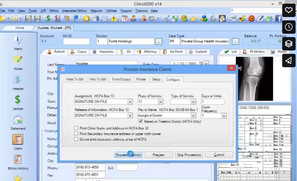Open the Alerts sidebar icon
Image resolution: width=297 pixels, height=181 pixels.
pyautogui.click(x=18, y=43)
